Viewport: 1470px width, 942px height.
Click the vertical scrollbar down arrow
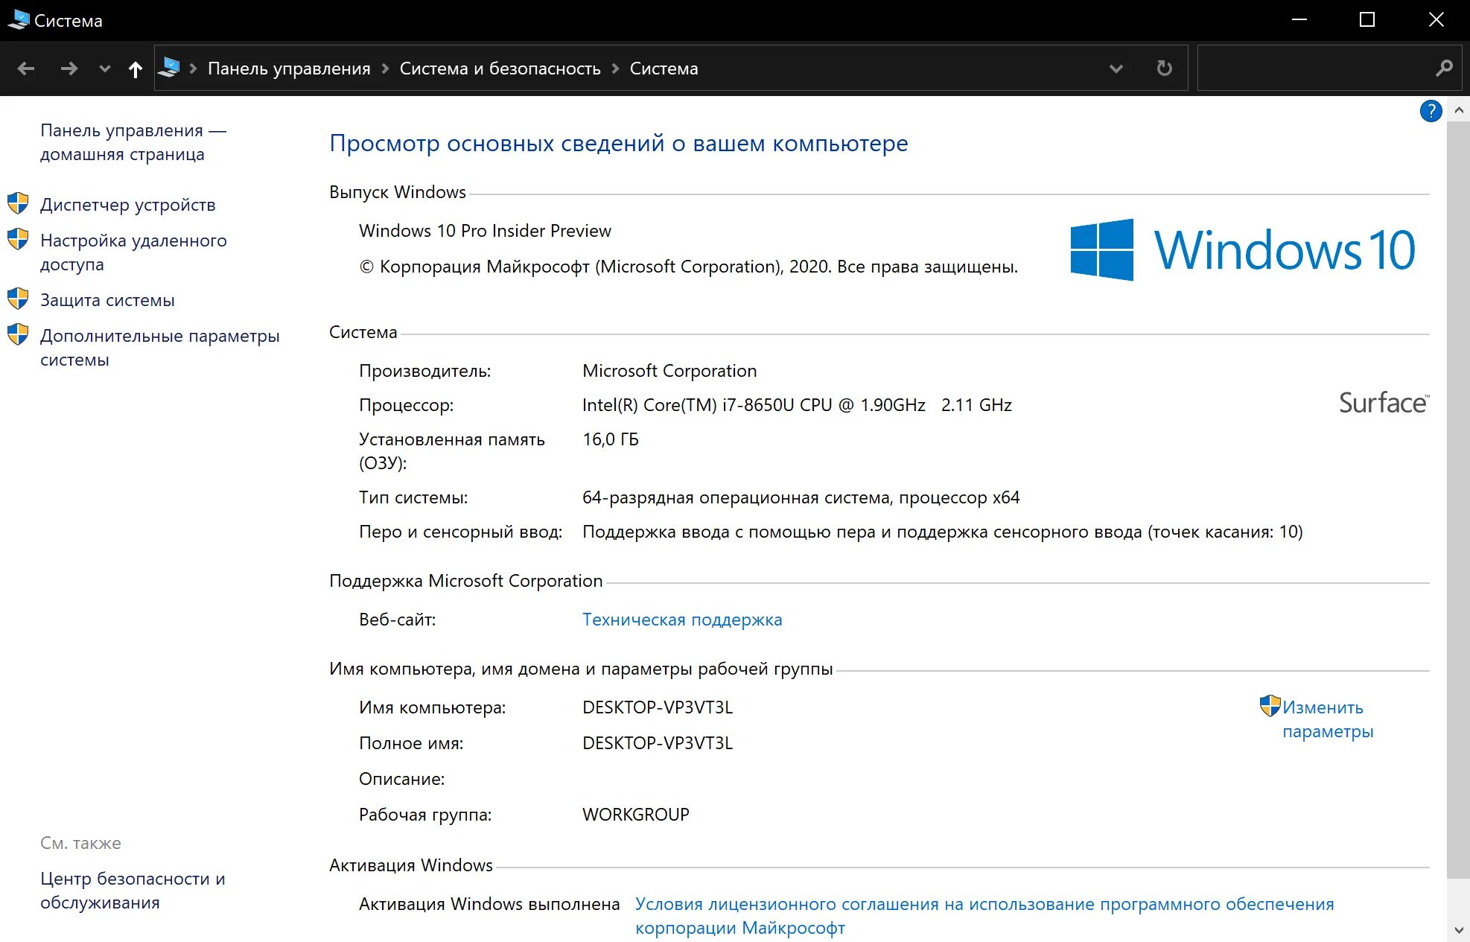click(1458, 929)
